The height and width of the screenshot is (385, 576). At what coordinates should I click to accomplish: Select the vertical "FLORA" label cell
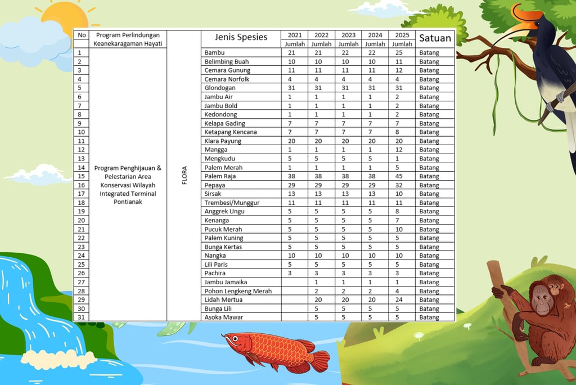point(184,176)
